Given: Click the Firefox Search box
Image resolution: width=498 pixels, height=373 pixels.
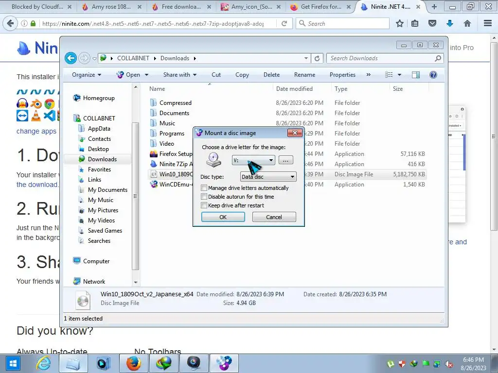Looking at the screenshot, I should [x=342, y=23].
